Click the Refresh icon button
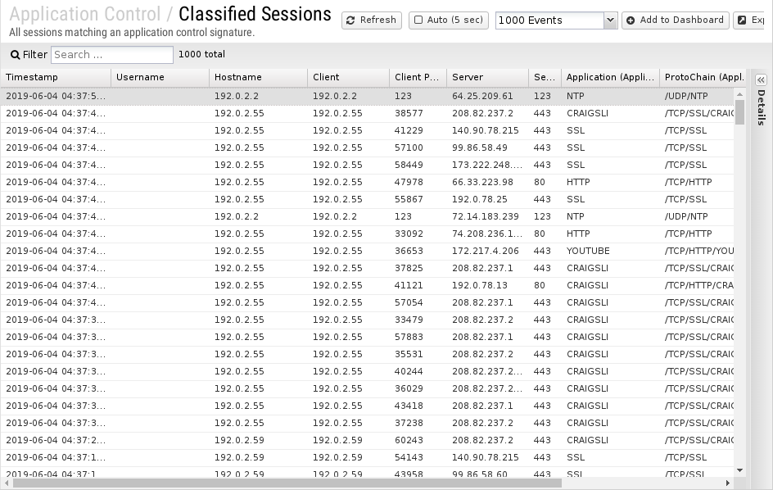The height and width of the screenshot is (490, 773). coord(350,20)
